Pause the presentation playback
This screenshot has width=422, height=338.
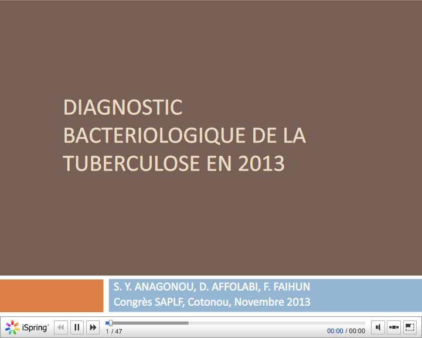[77, 327]
